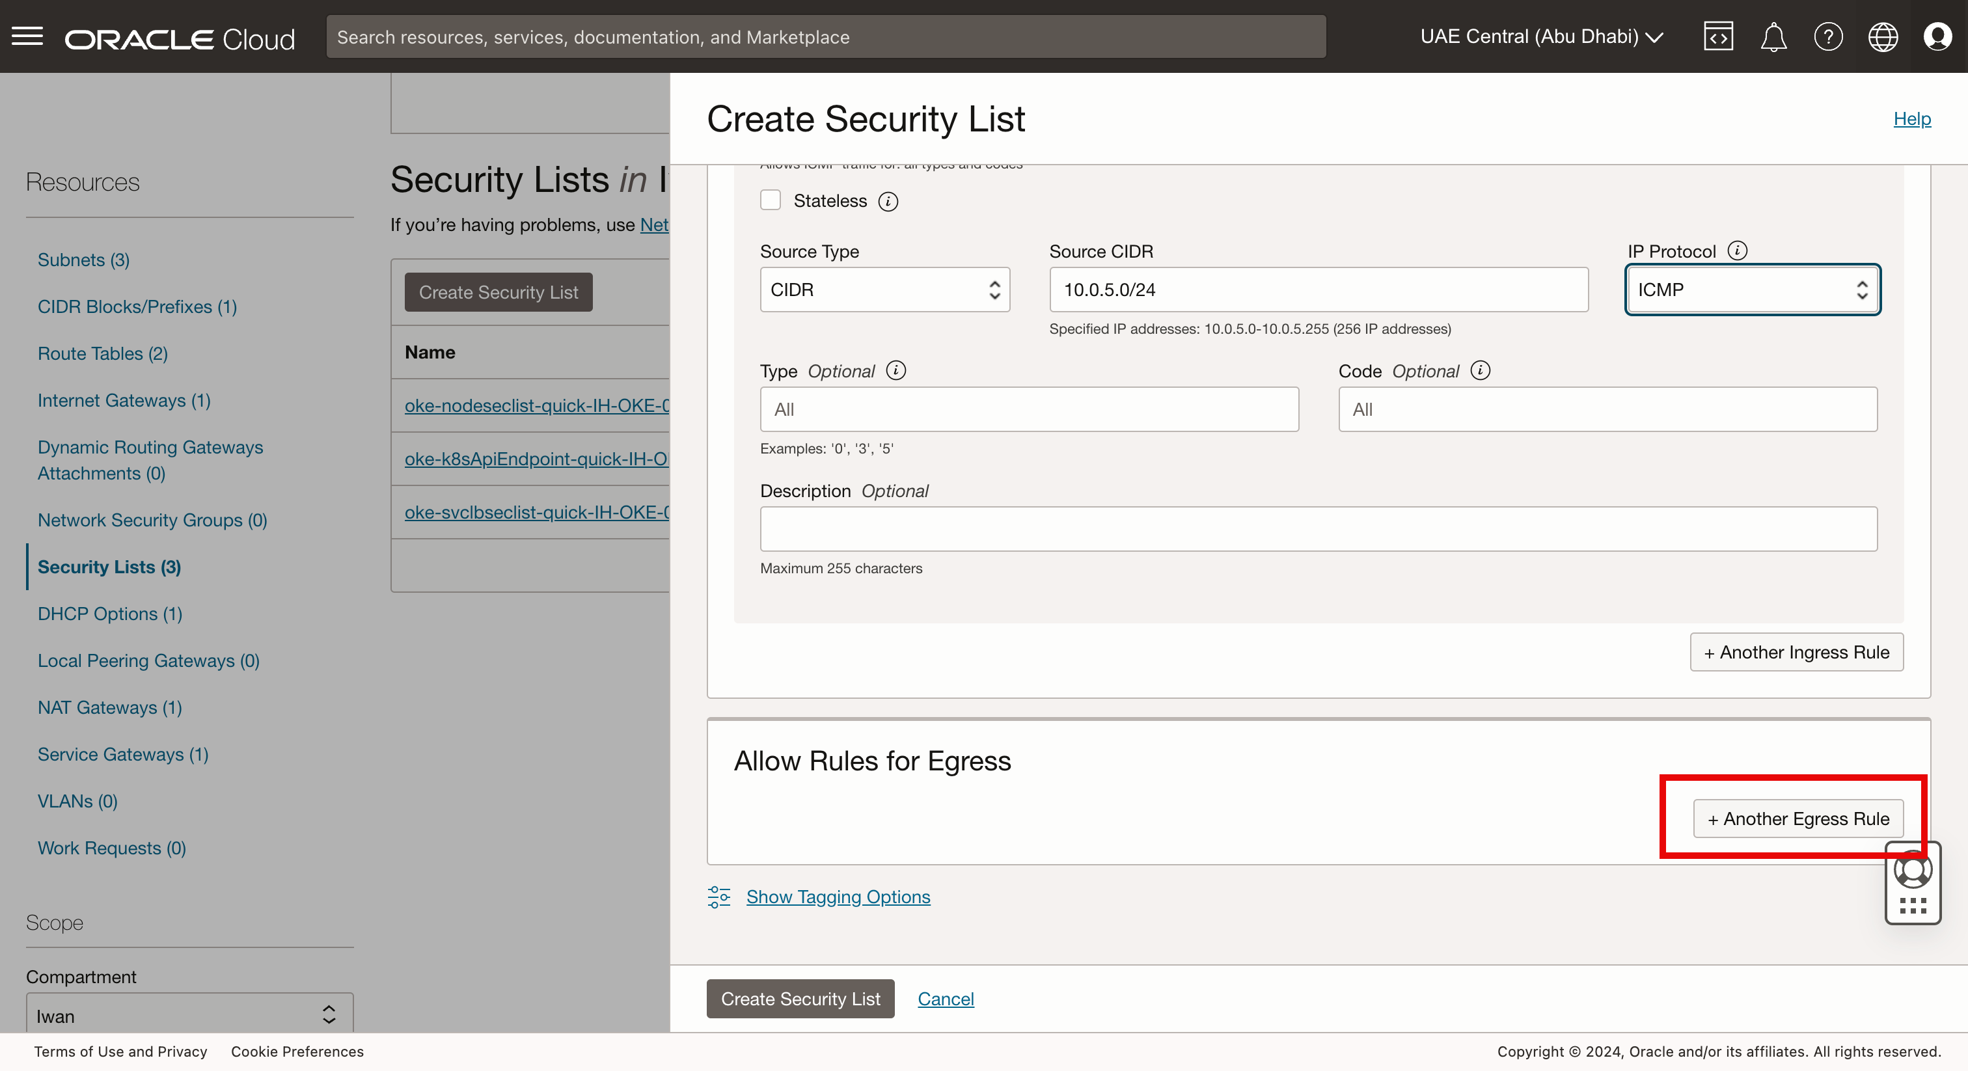The height and width of the screenshot is (1071, 1968).
Task: Enable the Stateless checkbox
Action: point(770,200)
